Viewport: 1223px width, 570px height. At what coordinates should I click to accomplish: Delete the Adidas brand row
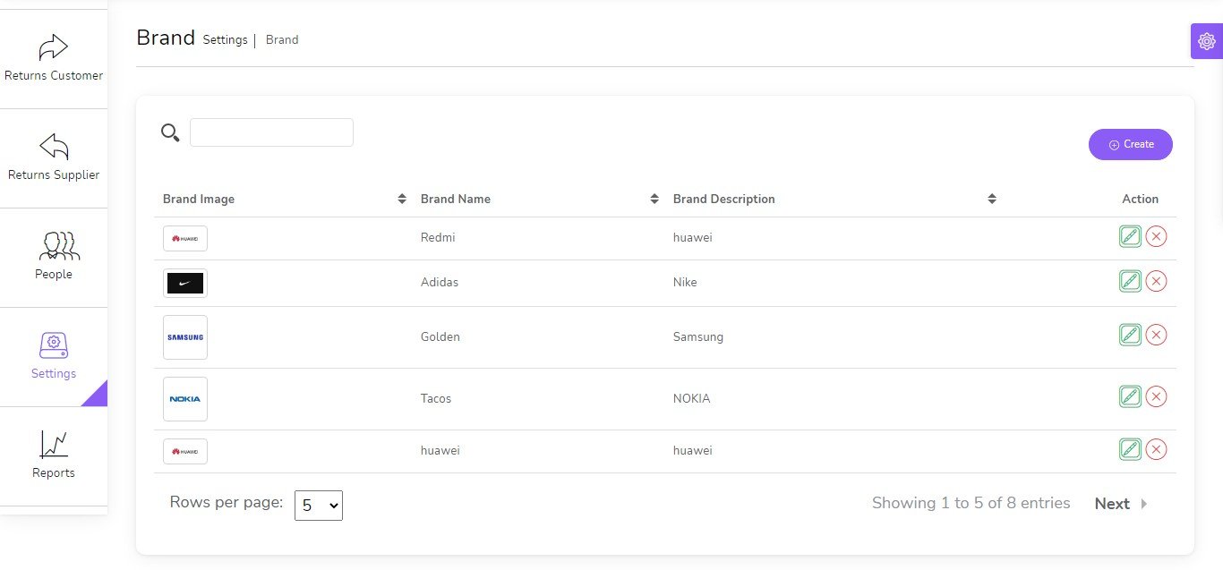click(1156, 281)
